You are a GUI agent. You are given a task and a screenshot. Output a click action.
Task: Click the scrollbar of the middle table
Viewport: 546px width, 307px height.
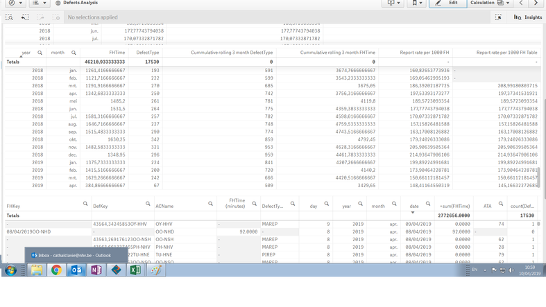(x=538, y=177)
